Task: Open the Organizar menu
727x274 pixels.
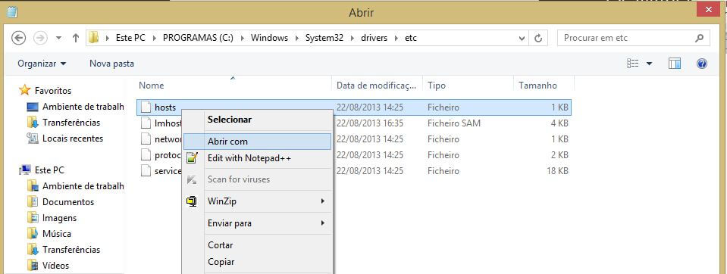Action: tap(42, 64)
